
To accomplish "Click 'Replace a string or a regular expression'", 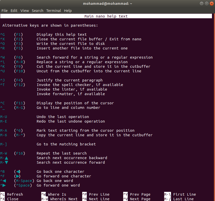I will pyautogui.click(x=82, y=62).
